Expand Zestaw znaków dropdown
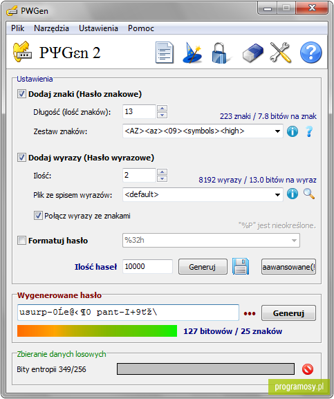Image resolution: width=334 pixels, height=399 pixels. click(x=277, y=131)
